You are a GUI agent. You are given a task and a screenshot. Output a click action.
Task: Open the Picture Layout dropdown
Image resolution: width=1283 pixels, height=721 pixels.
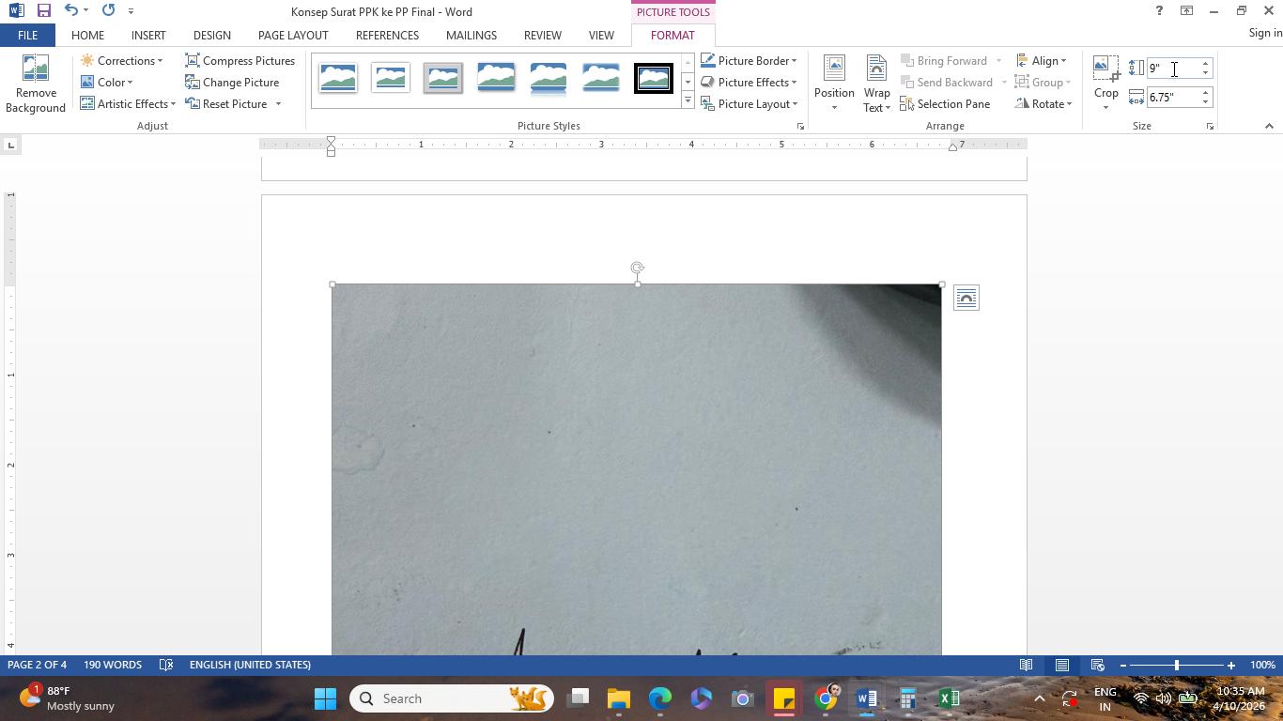[749, 104]
